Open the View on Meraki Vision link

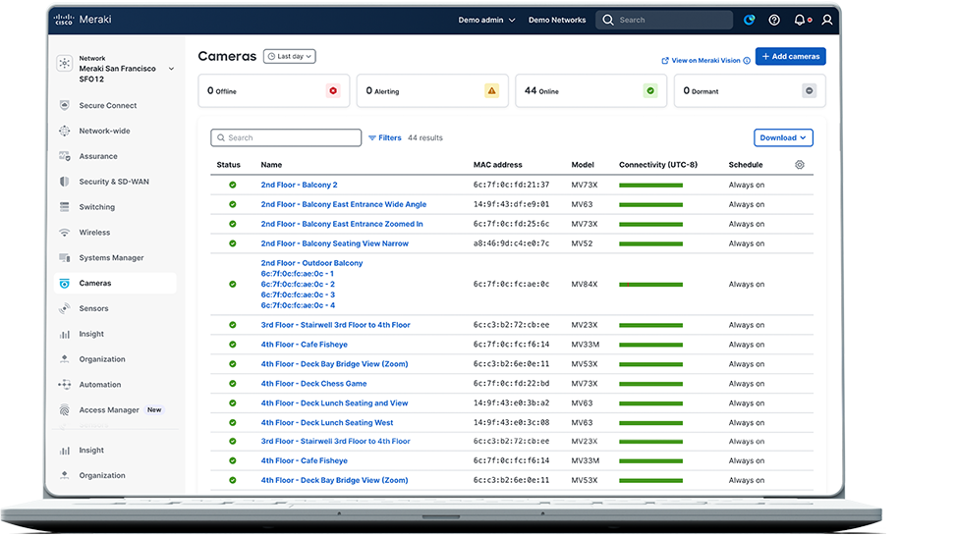point(705,61)
